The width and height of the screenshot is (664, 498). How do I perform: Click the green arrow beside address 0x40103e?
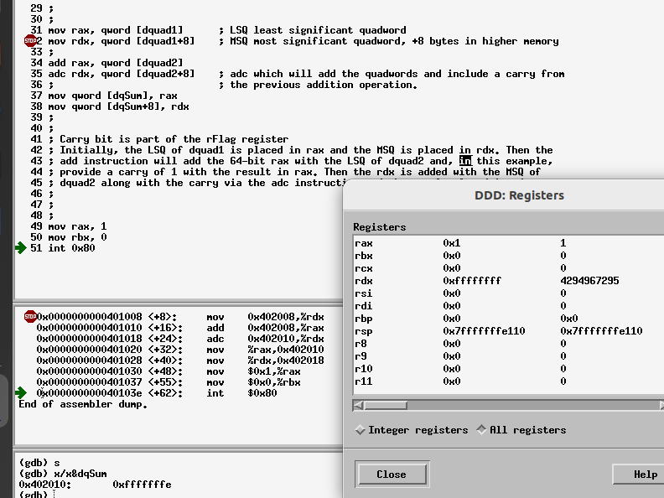click(20, 392)
